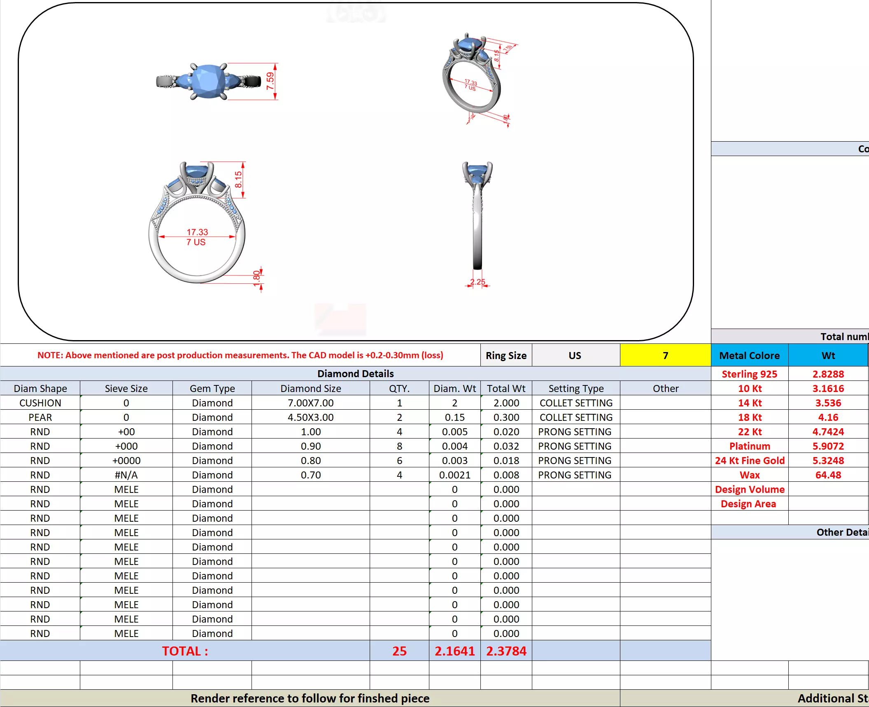Click the Platinum weight value 5.9072
This screenshot has width=869, height=707.
(x=828, y=446)
